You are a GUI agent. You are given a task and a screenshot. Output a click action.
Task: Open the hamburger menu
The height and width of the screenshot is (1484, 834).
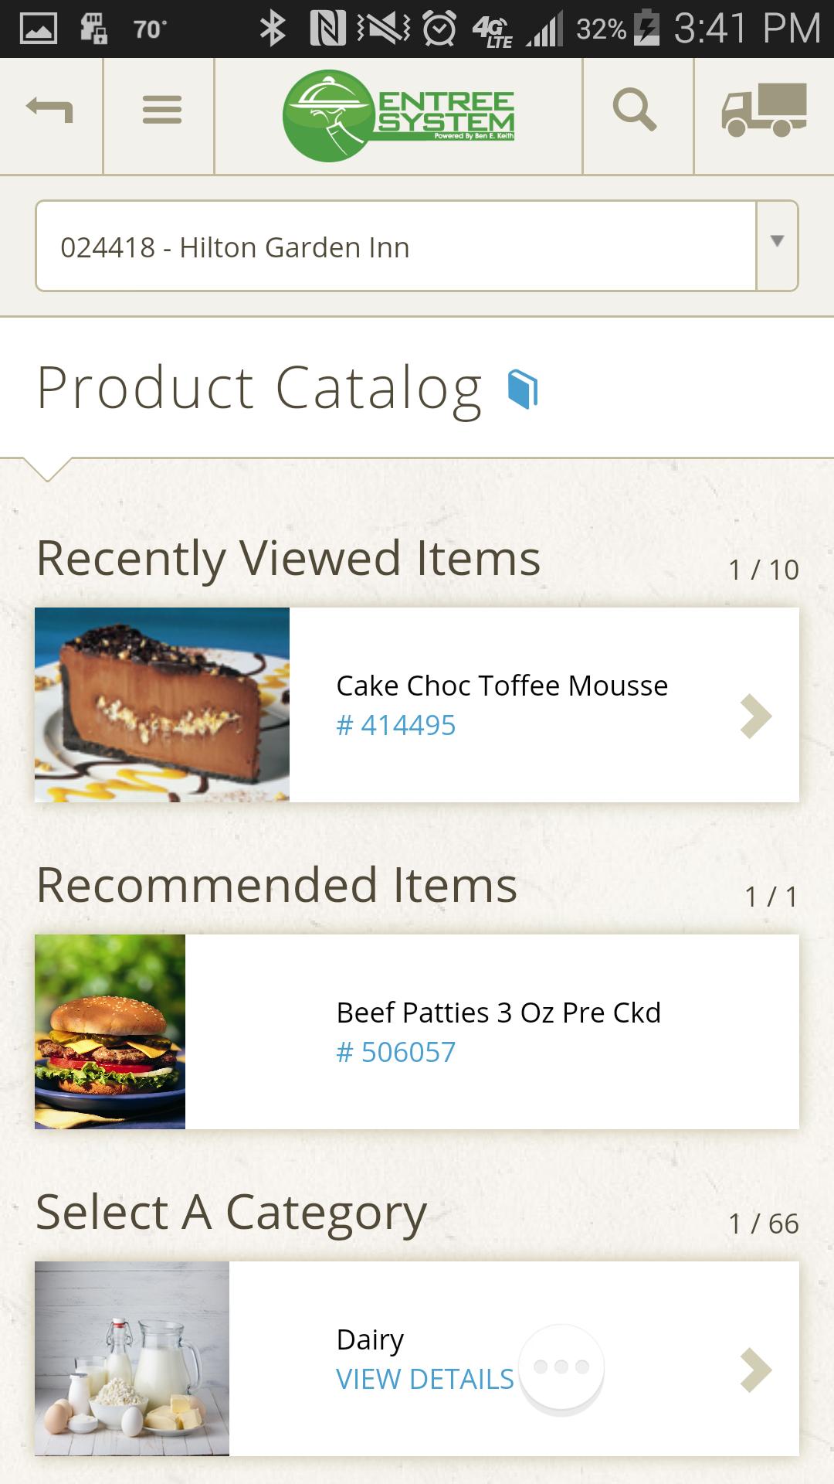161,110
